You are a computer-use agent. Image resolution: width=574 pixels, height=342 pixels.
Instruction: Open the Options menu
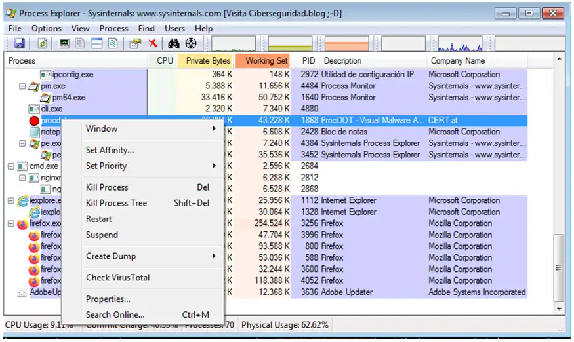click(47, 29)
